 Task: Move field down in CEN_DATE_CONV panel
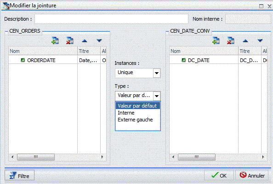coord(260,41)
